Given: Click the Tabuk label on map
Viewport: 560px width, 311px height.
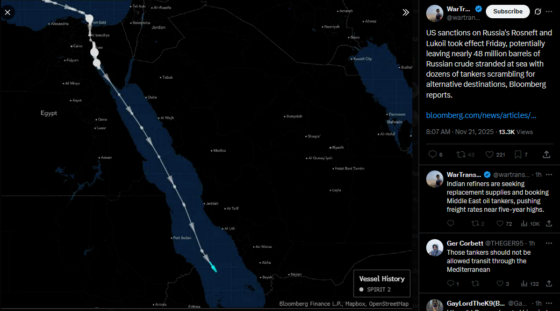Looking at the screenshot, I should click(167, 77).
